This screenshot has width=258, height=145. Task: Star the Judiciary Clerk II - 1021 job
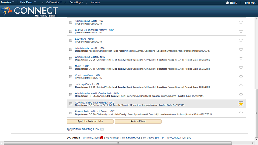241,85
